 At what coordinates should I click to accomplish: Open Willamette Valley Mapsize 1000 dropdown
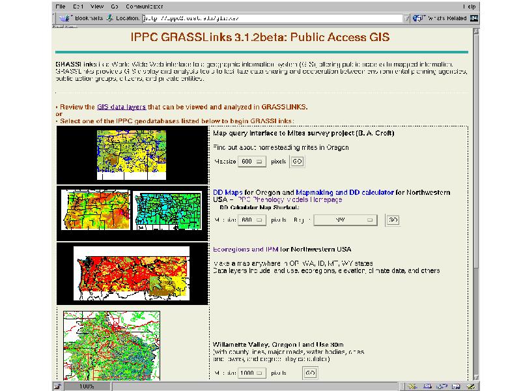[252, 373]
